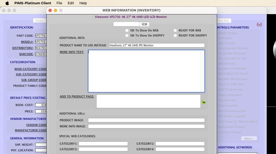Click the More... button in main window
The height and width of the screenshot is (154, 276).
pyautogui.click(x=249, y=139)
